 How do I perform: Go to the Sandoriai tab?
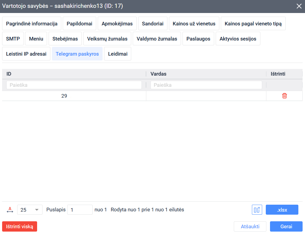(x=153, y=24)
